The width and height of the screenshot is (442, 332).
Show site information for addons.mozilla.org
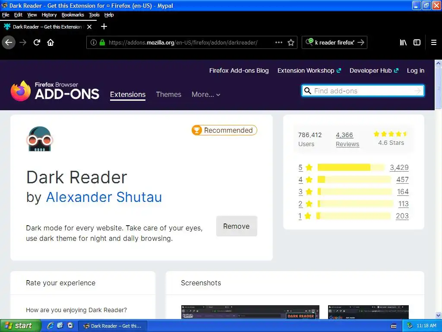coord(93,43)
